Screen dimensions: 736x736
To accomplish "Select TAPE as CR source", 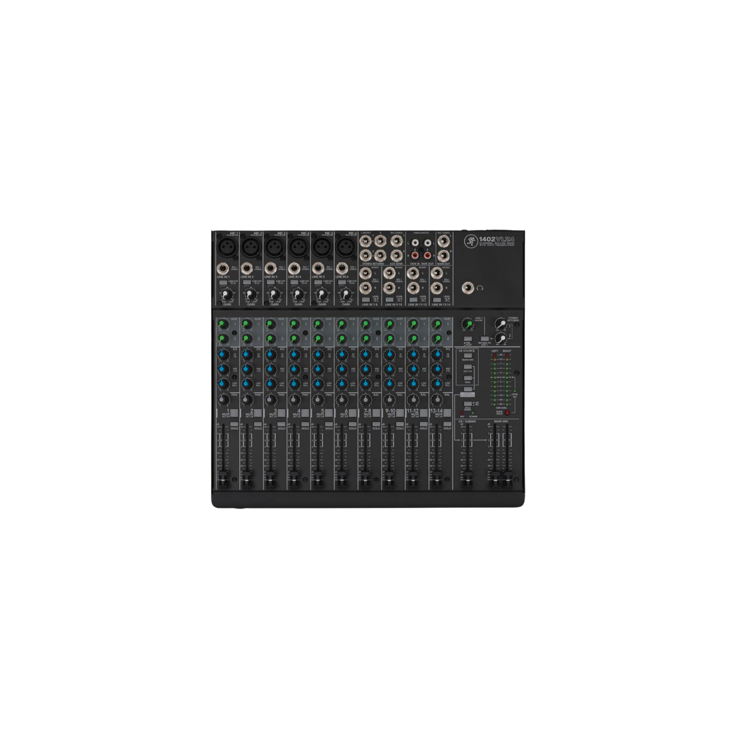I will 468,378.
